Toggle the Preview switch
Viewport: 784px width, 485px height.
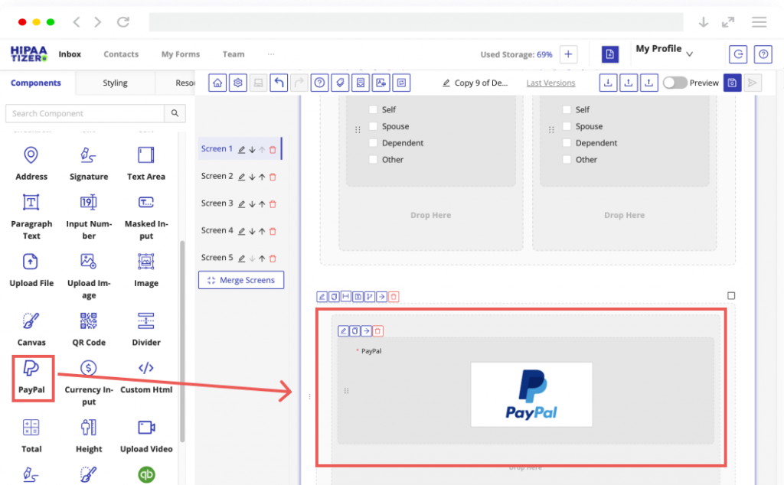675,83
